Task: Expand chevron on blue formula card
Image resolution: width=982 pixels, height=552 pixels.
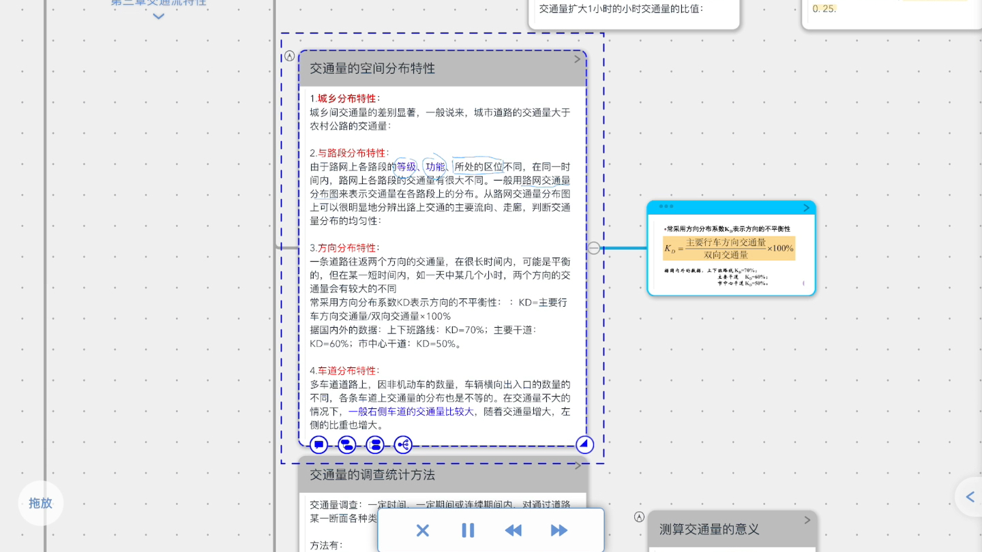Action: click(807, 208)
